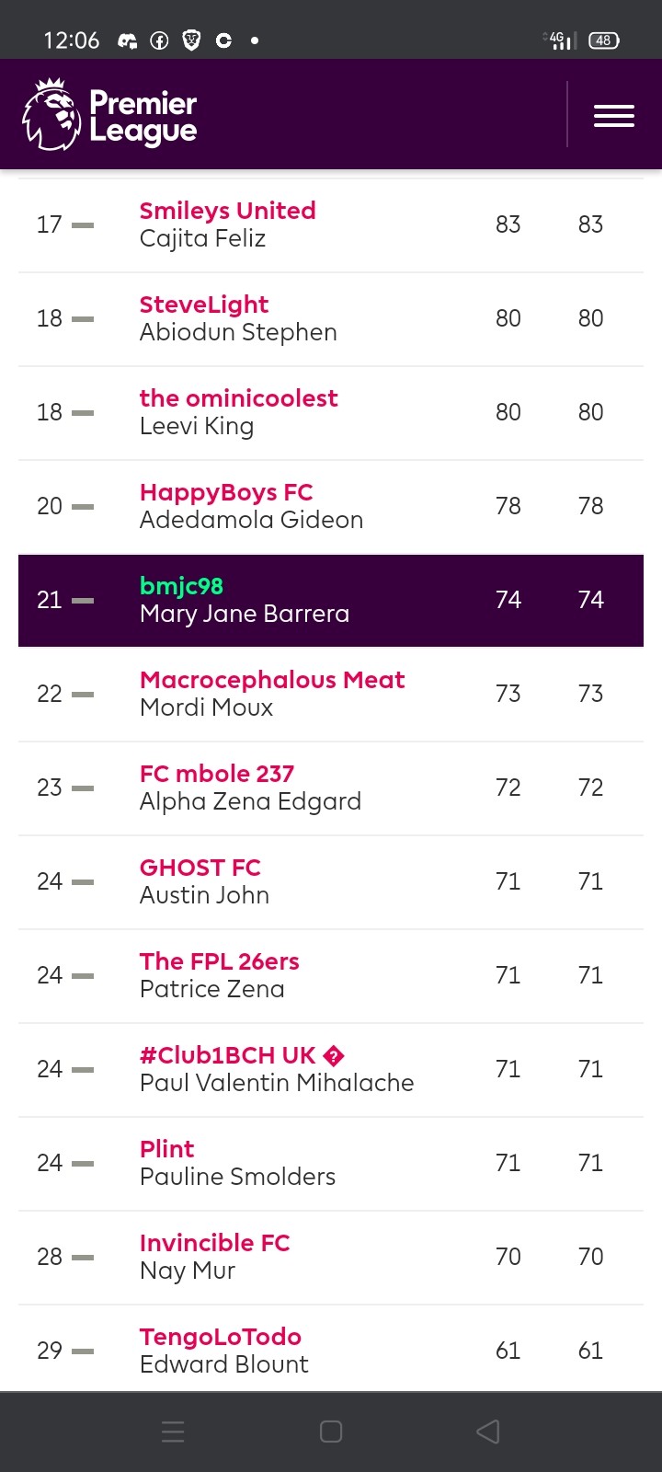Screen dimensions: 662x1472
Task: Tap the Android home square button
Action: 331,1432
